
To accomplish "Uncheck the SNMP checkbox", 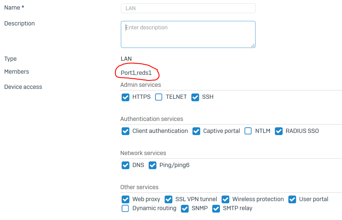I will [x=185, y=209].
